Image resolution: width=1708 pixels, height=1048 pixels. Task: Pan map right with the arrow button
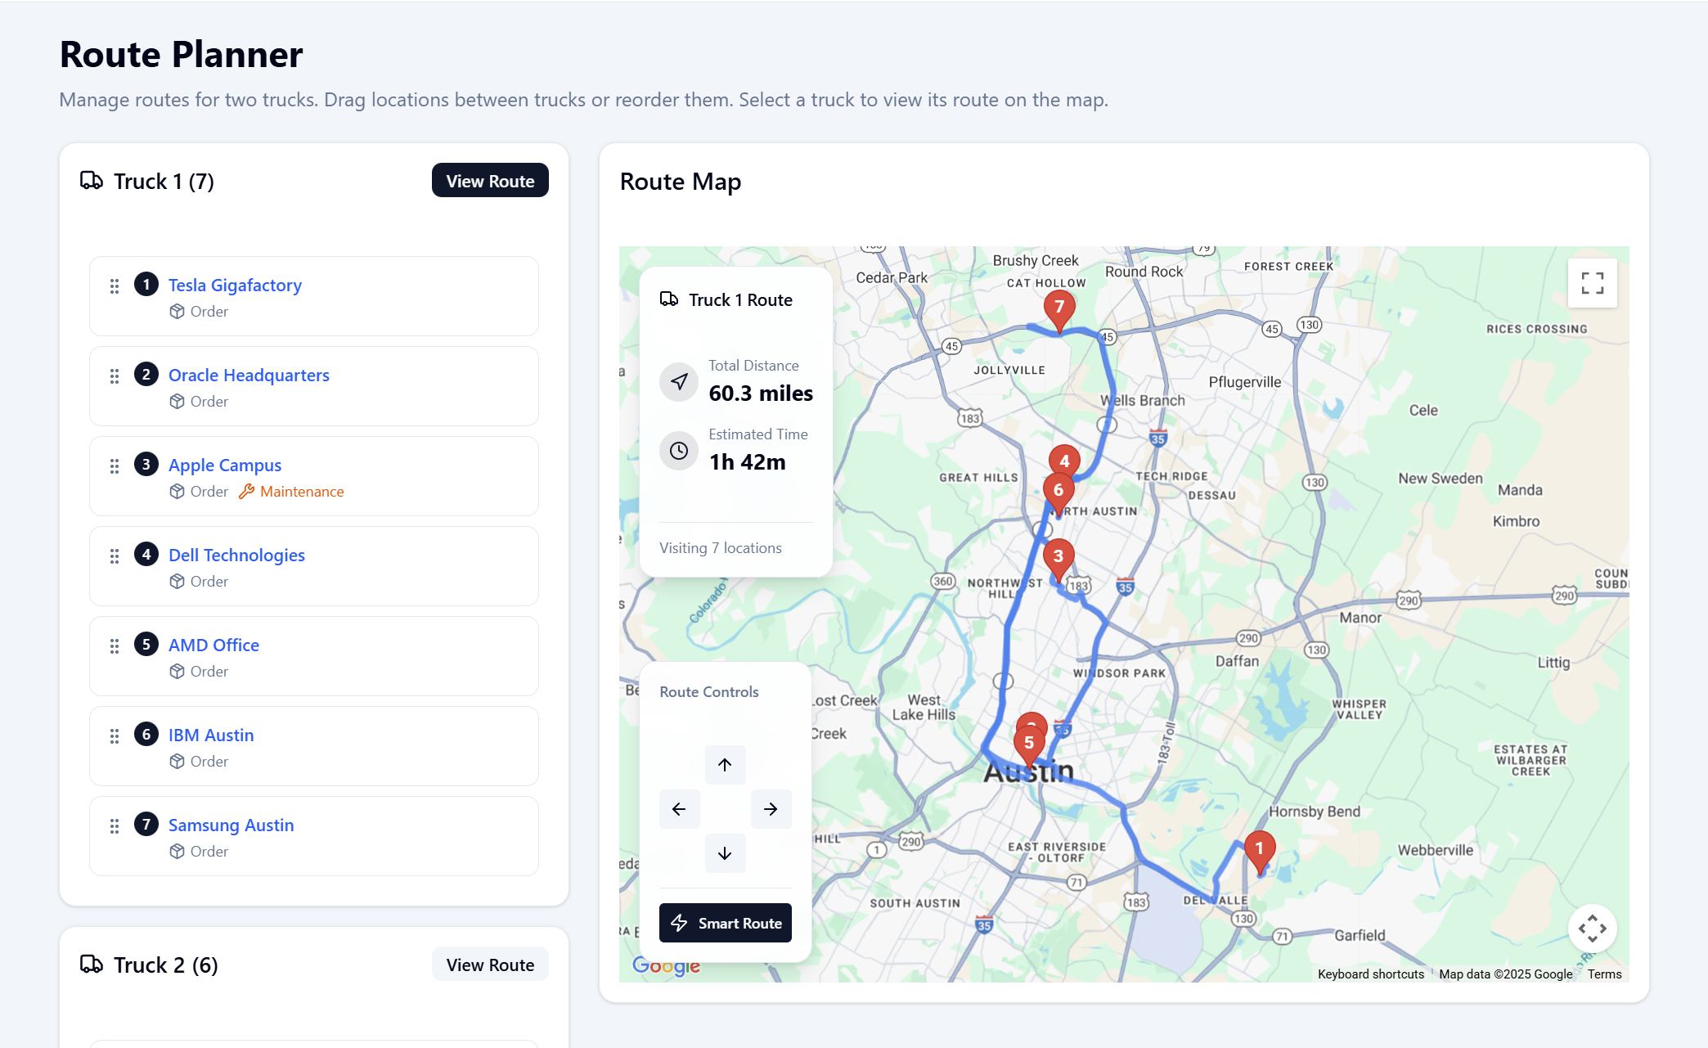pos(771,809)
